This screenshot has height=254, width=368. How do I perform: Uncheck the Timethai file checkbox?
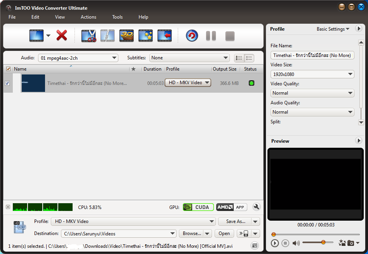tap(7, 83)
